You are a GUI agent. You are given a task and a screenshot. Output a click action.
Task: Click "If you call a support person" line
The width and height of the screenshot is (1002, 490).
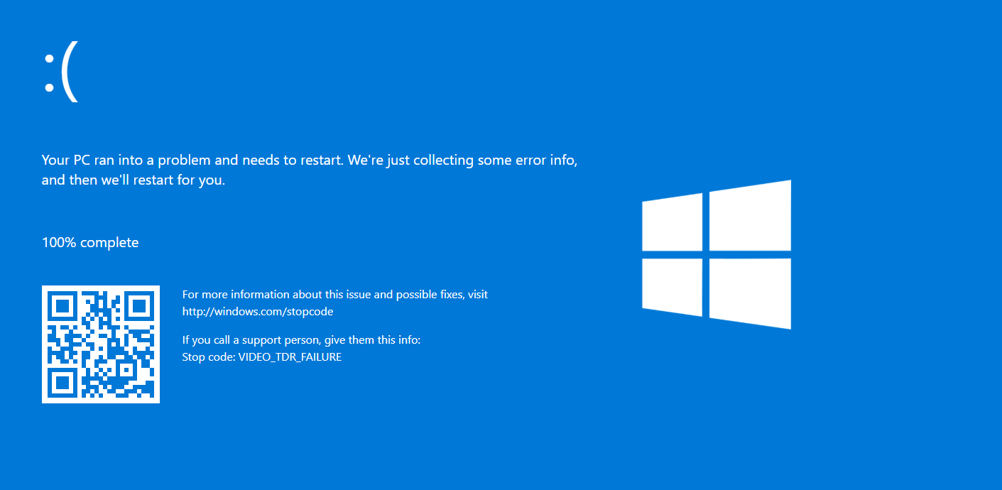point(301,340)
